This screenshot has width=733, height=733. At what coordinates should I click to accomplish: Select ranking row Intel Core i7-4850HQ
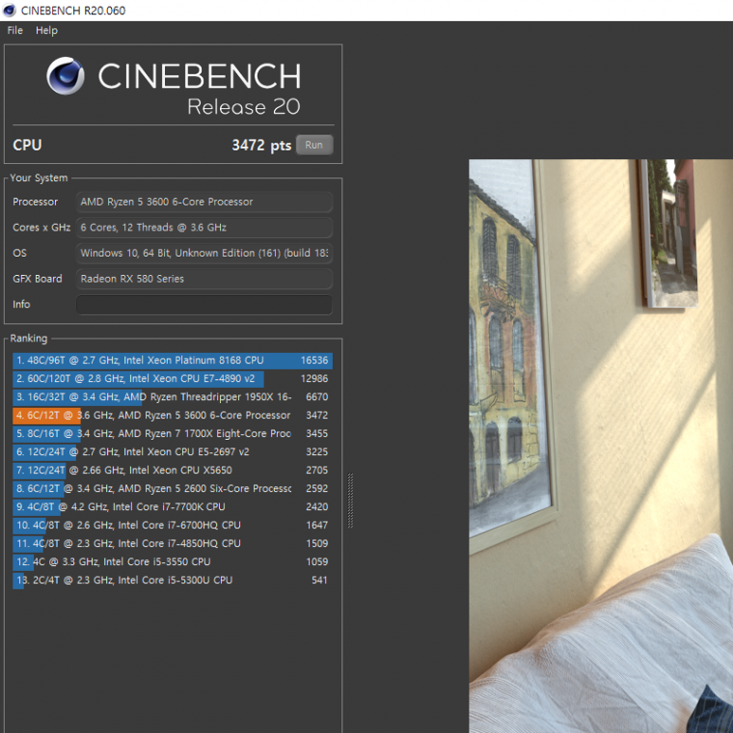(x=173, y=543)
